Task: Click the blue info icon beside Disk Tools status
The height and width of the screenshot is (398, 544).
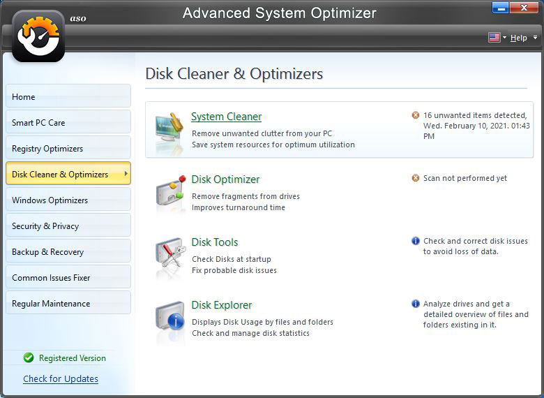Action: 416,241
